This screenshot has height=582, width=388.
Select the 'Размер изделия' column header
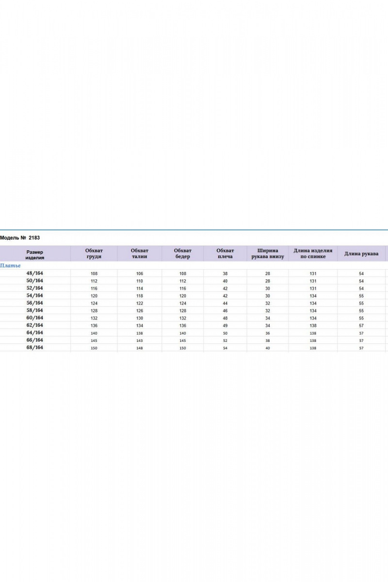click(x=35, y=255)
